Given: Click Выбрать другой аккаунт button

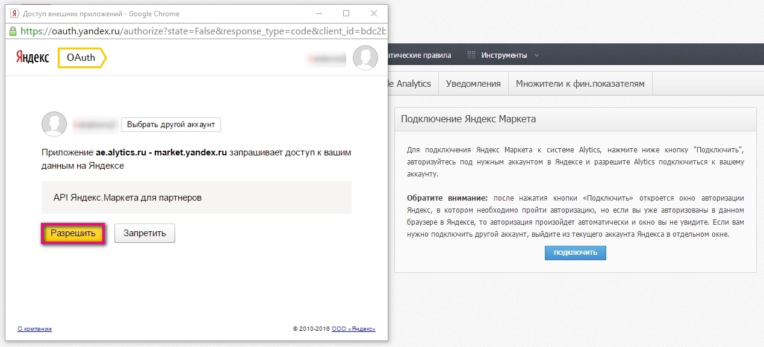Looking at the screenshot, I should (x=171, y=125).
